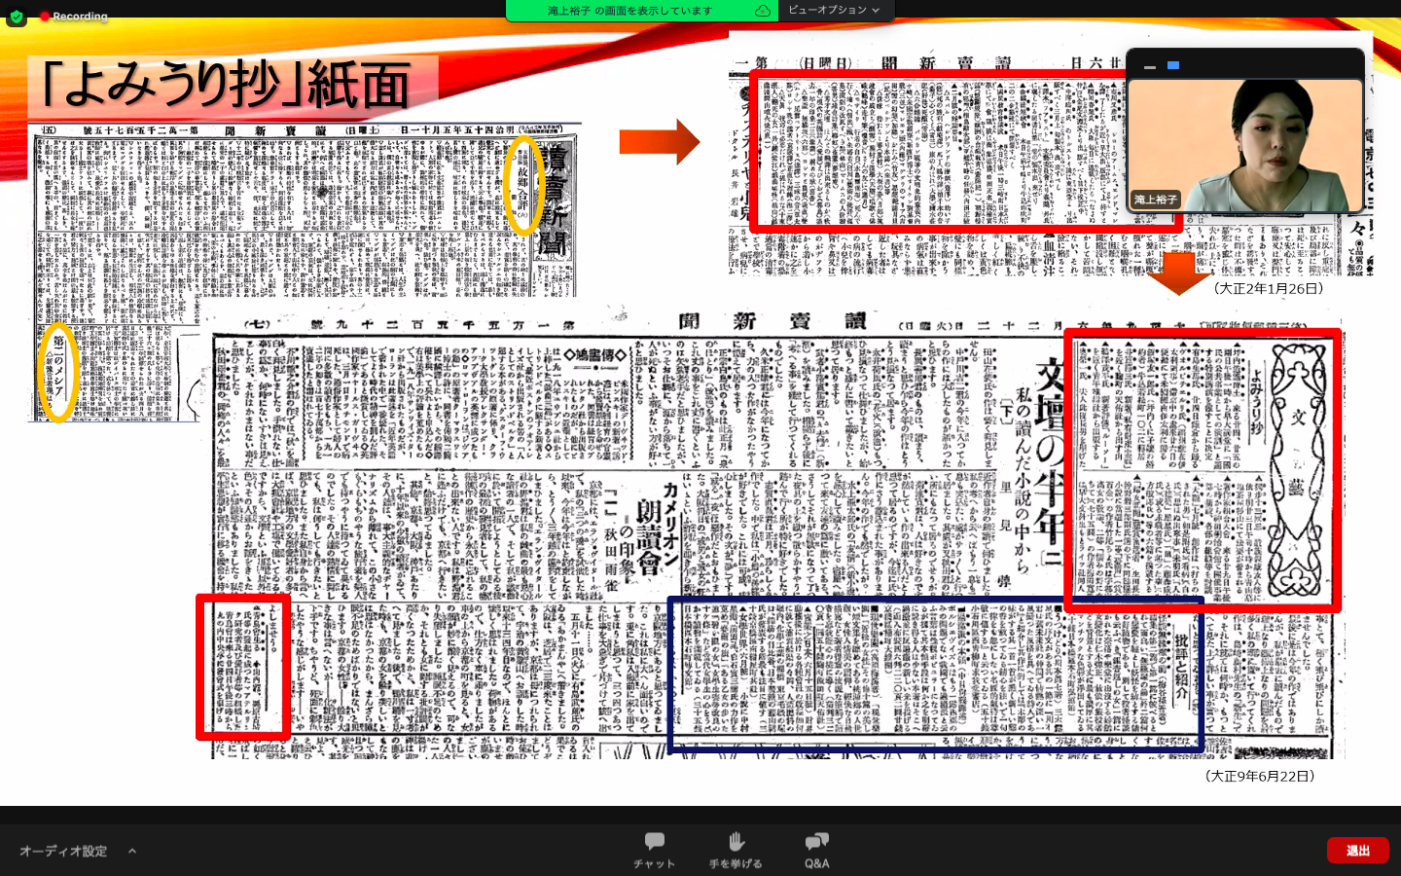The height and width of the screenshot is (876, 1401).
Task: Open the ビューオプション dropdown
Action: coord(835,10)
